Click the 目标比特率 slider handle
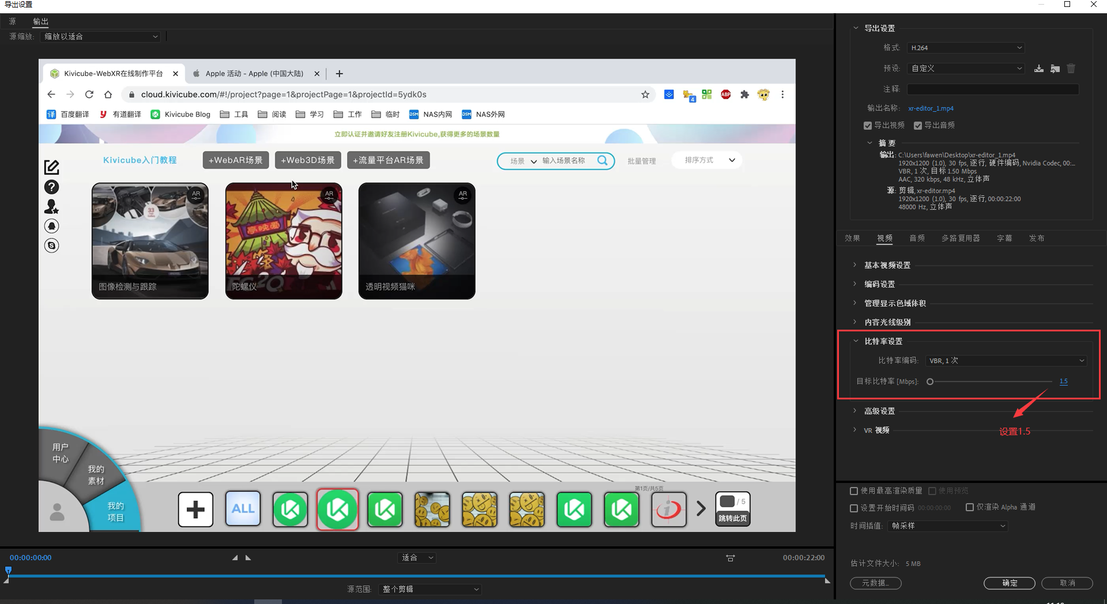1107x604 pixels. point(930,382)
